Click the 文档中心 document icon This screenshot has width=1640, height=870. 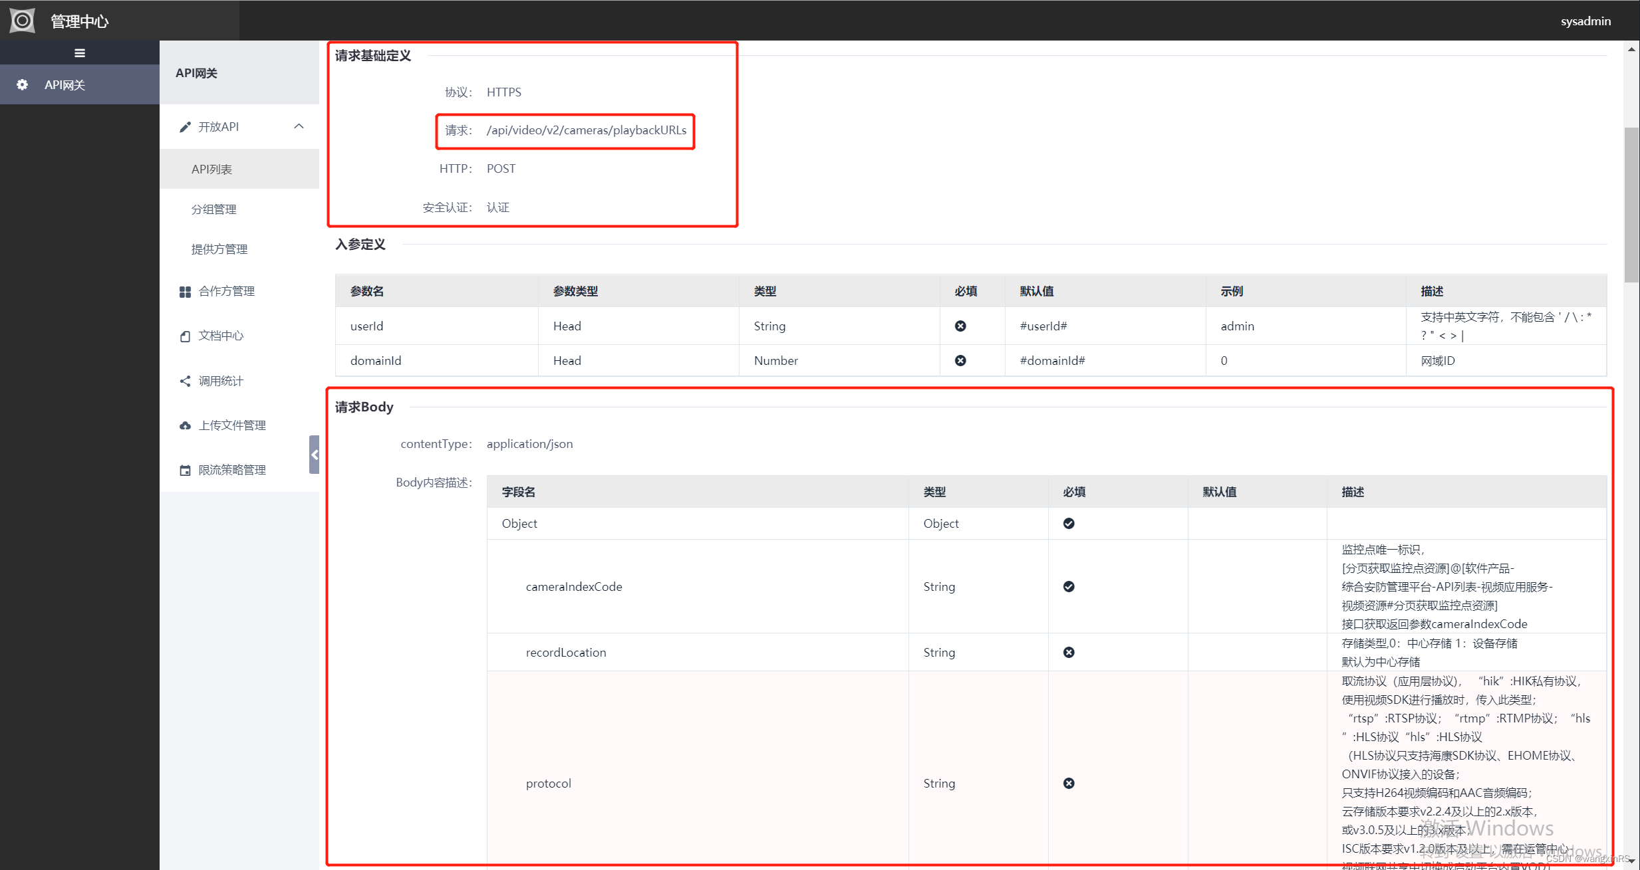click(x=185, y=336)
